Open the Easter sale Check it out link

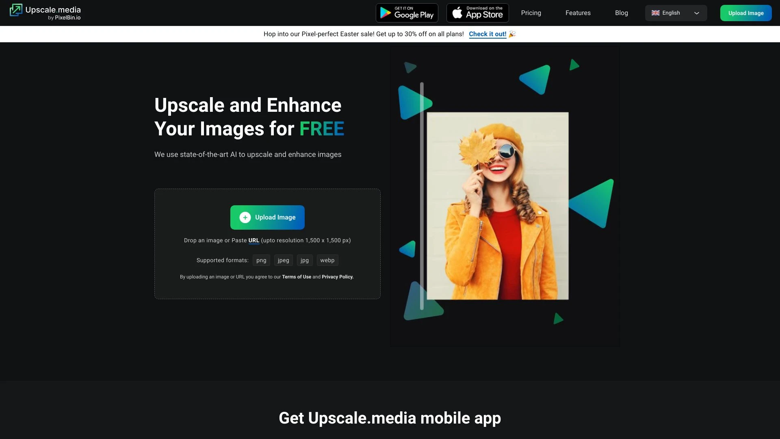pos(487,34)
